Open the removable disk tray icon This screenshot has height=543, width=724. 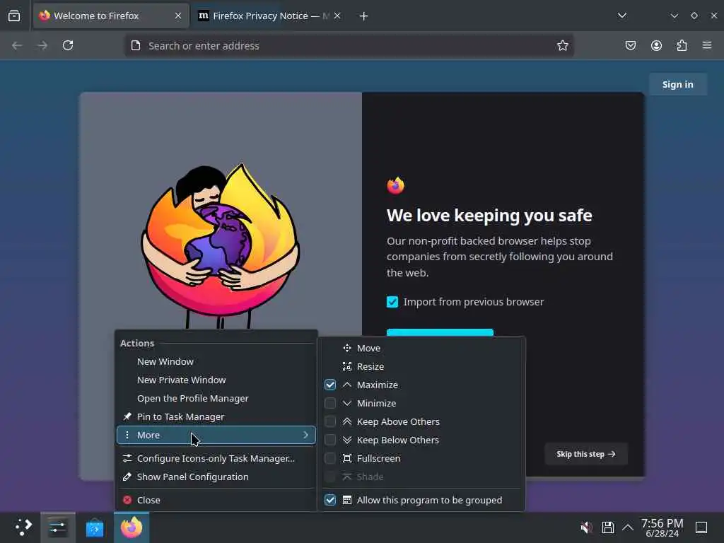[607, 527]
